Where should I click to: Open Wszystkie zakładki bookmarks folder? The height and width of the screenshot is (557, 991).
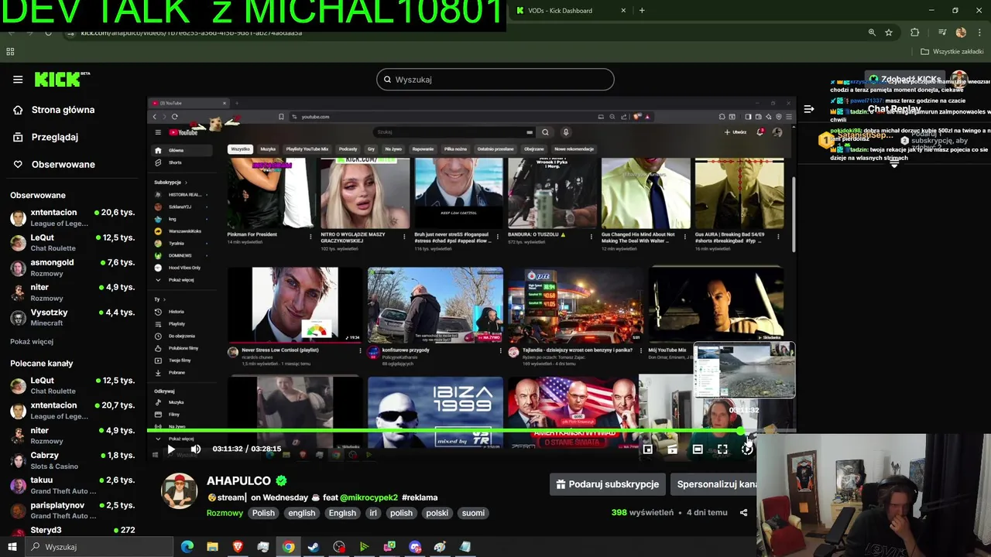coord(952,52)
